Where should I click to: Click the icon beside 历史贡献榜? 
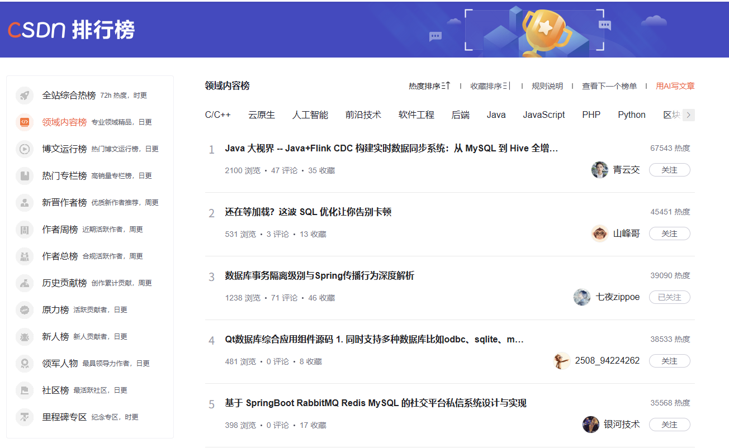(x=25, y=283)
